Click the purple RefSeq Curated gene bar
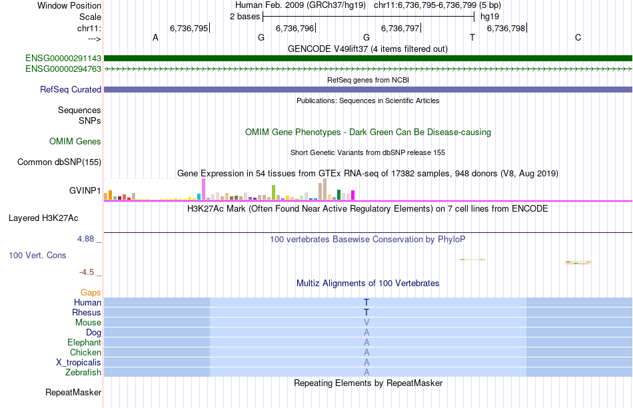 click(x=368, y=89)
